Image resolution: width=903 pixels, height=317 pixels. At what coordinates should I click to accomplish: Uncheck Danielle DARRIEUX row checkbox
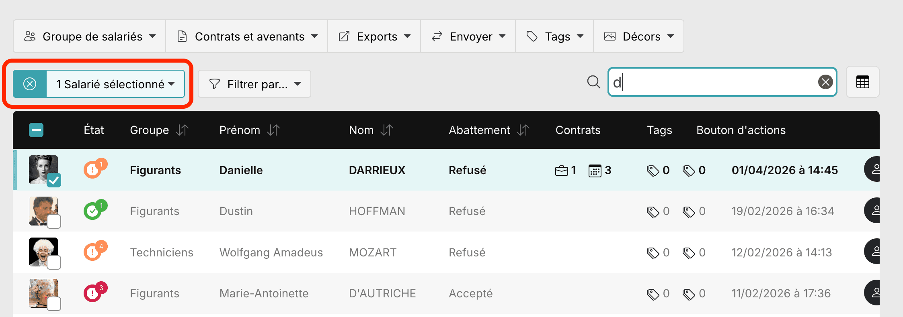point(54,180)
